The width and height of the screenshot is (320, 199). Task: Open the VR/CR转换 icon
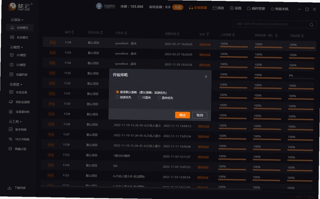[11, 139]
